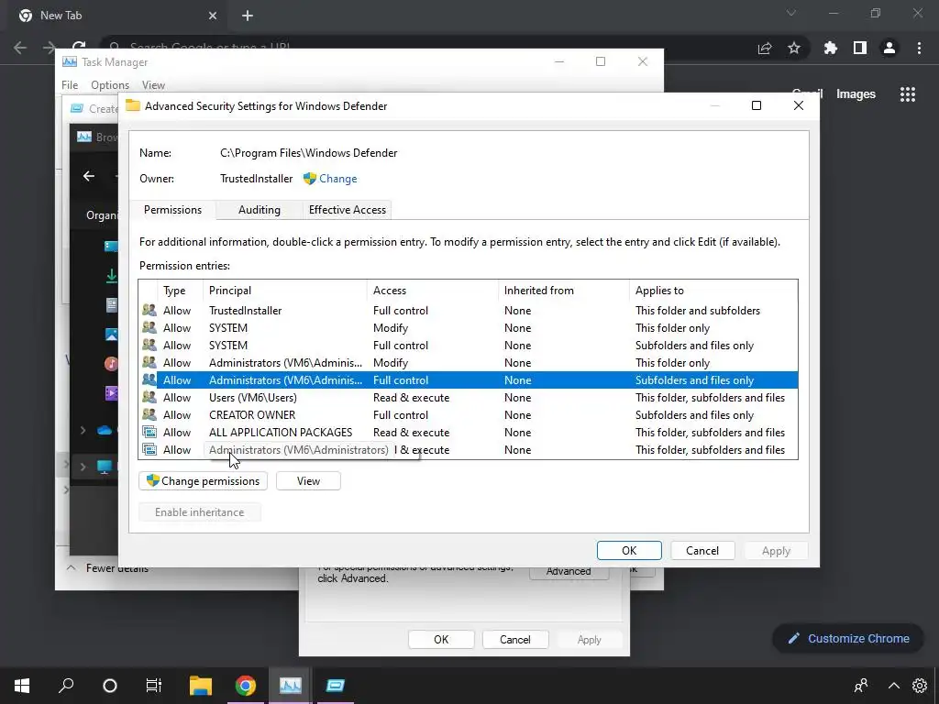The width and height of the screenshot is (939, 704).
Task: Open the Images link on Google page
Action: click(856, 94)
